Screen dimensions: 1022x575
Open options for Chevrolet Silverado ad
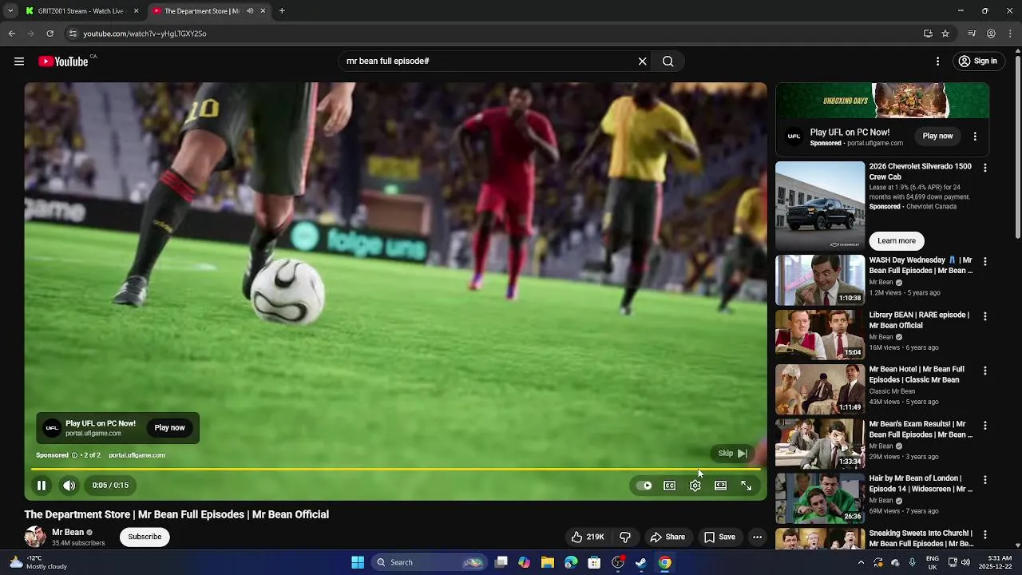pos(985,169)
